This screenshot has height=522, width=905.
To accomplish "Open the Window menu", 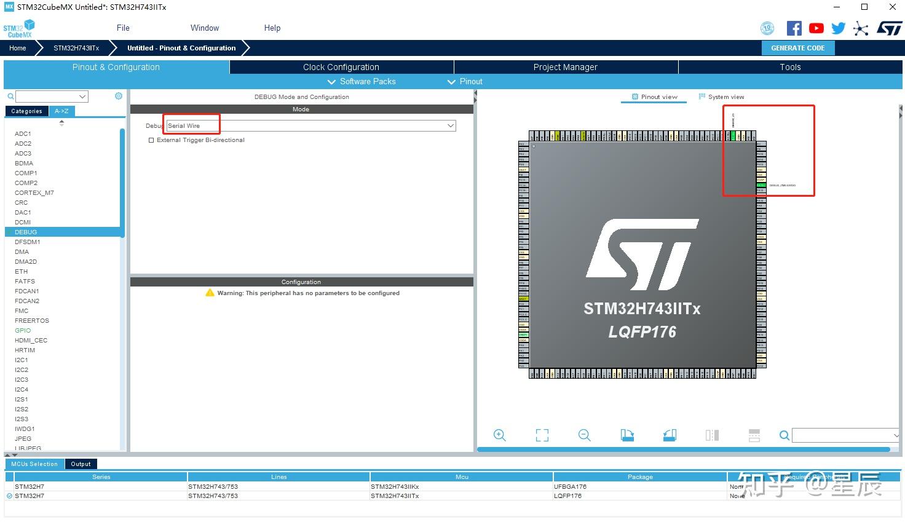I will coord(204,28).
